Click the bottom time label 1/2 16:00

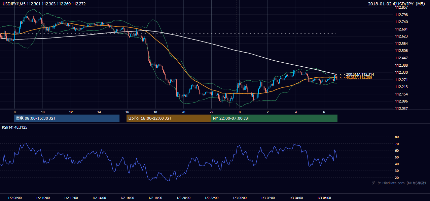tap(127, 198)
